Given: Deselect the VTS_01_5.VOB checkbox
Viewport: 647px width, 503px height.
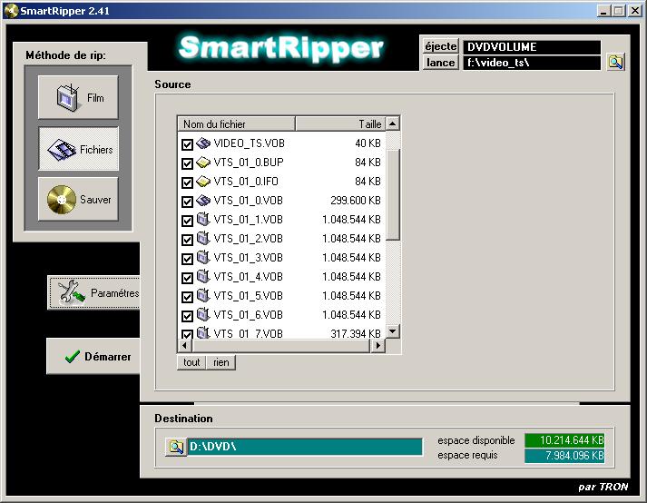Looking at the screenshot, I should coord(188,296).
